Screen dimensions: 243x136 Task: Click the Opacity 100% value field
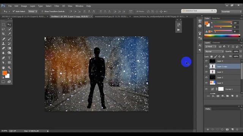[236, 51]
